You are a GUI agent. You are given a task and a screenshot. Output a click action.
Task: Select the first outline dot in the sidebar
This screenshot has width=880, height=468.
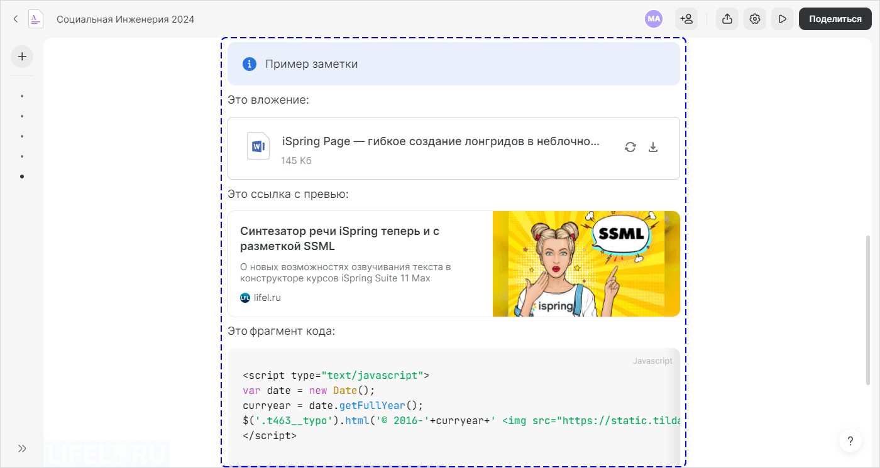tap(22, 96)
